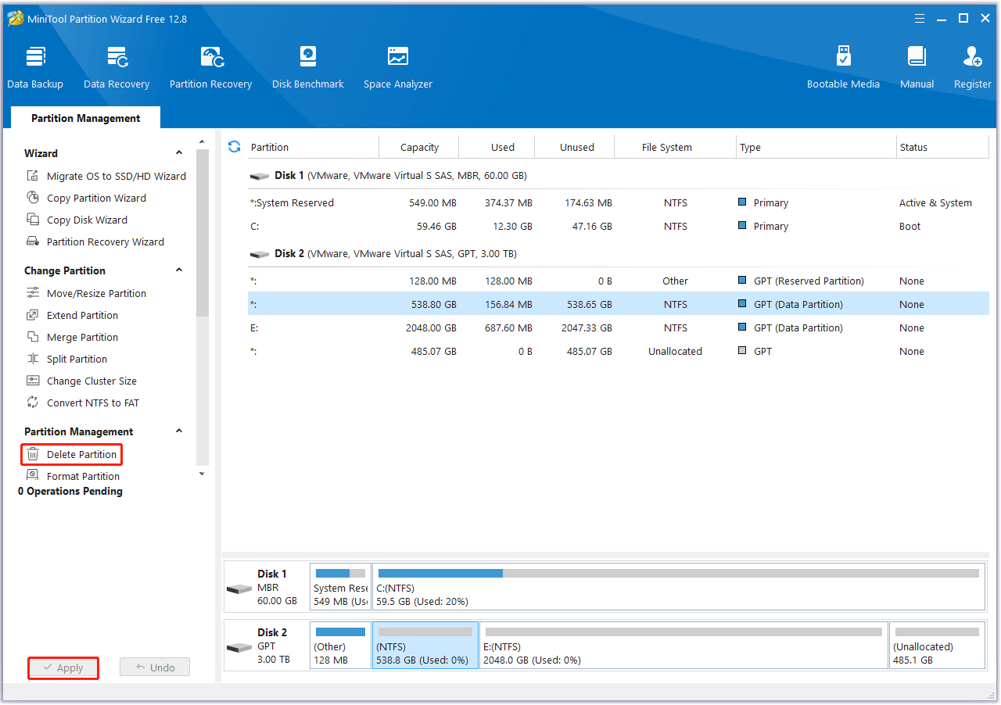The height and width of the screenshot is (705, 1001).
Task: Click the Undo button
Action: (x=155, y=667)
